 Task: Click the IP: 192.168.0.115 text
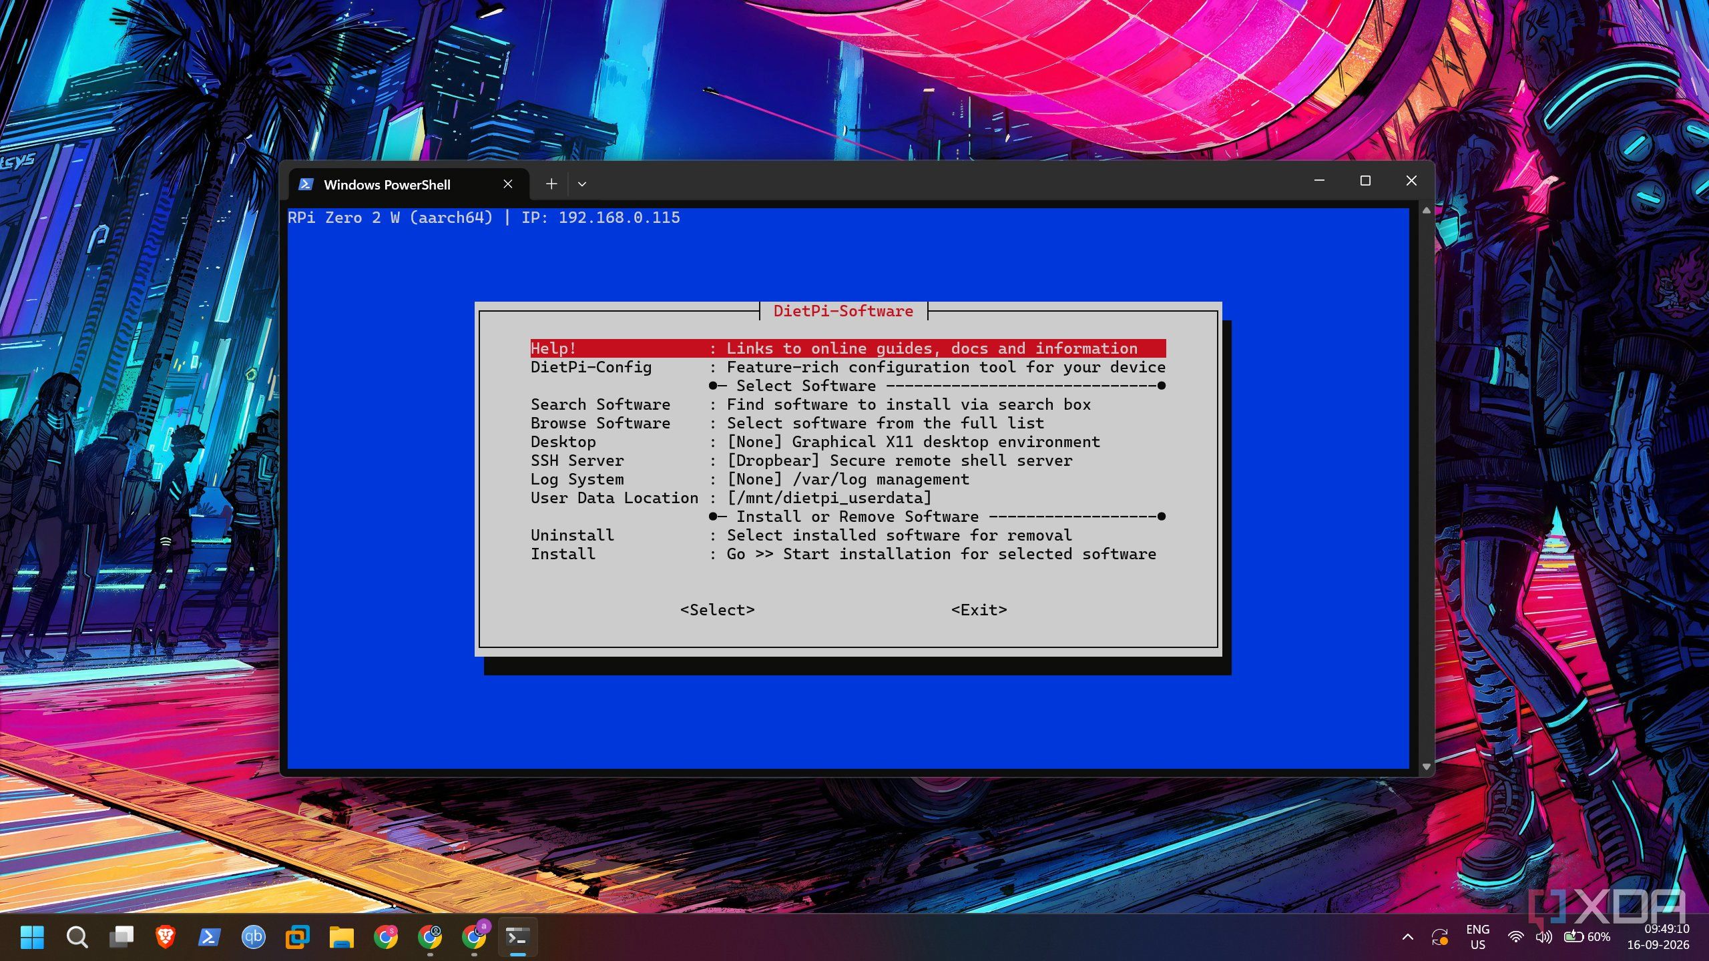pos(601,218)
